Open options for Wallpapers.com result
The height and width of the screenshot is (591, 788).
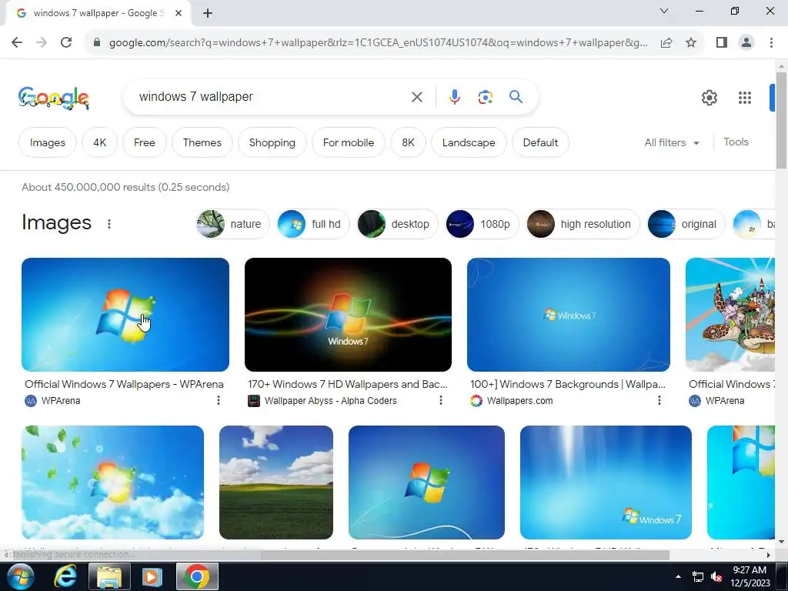coord(659,400)
